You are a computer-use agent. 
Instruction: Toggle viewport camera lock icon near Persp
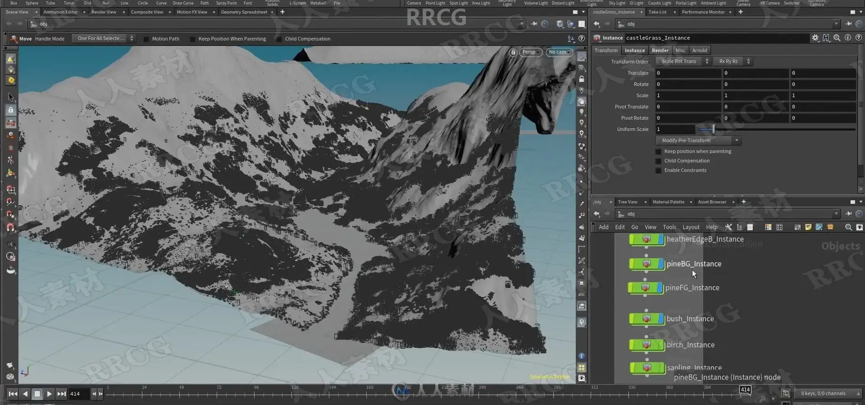[513, 52]
